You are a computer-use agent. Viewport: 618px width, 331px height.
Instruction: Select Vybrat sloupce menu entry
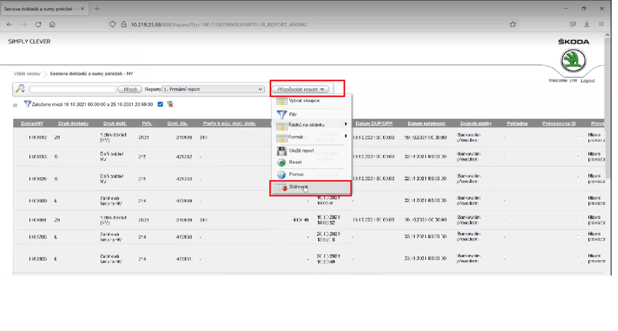coord(304,101)
